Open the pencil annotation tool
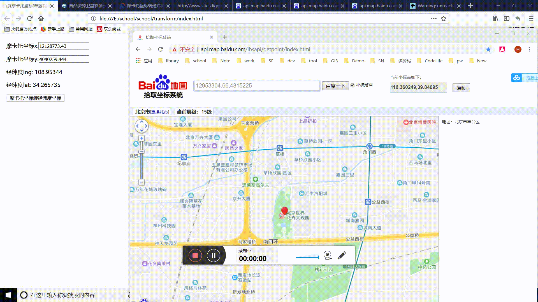This screenshot has width=538, height=302. [x=342, y=255]
